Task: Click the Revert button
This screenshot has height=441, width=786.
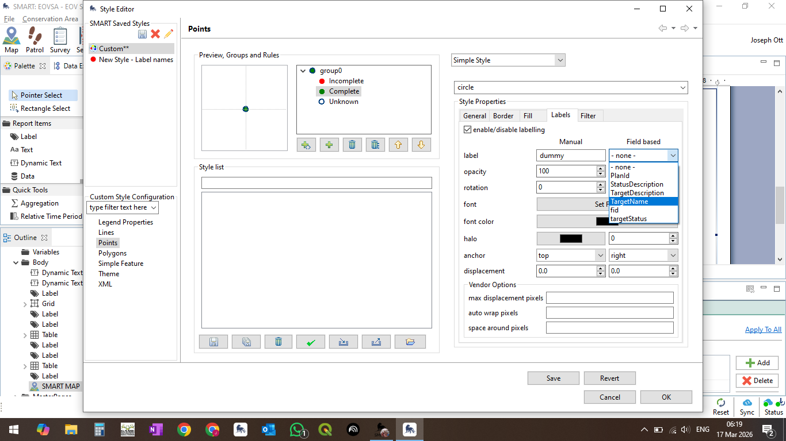Action: click(609, 378)
